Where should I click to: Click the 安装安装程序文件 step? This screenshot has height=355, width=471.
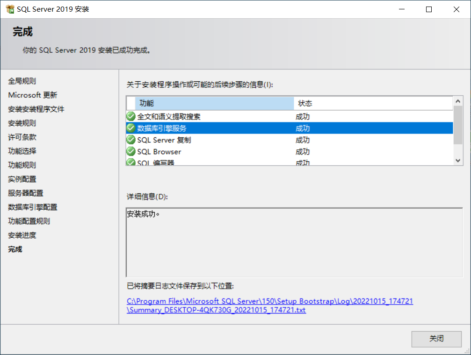click(x=36, y=109)
